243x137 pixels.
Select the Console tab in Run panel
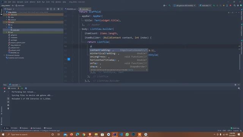click(x=12, y=88)
